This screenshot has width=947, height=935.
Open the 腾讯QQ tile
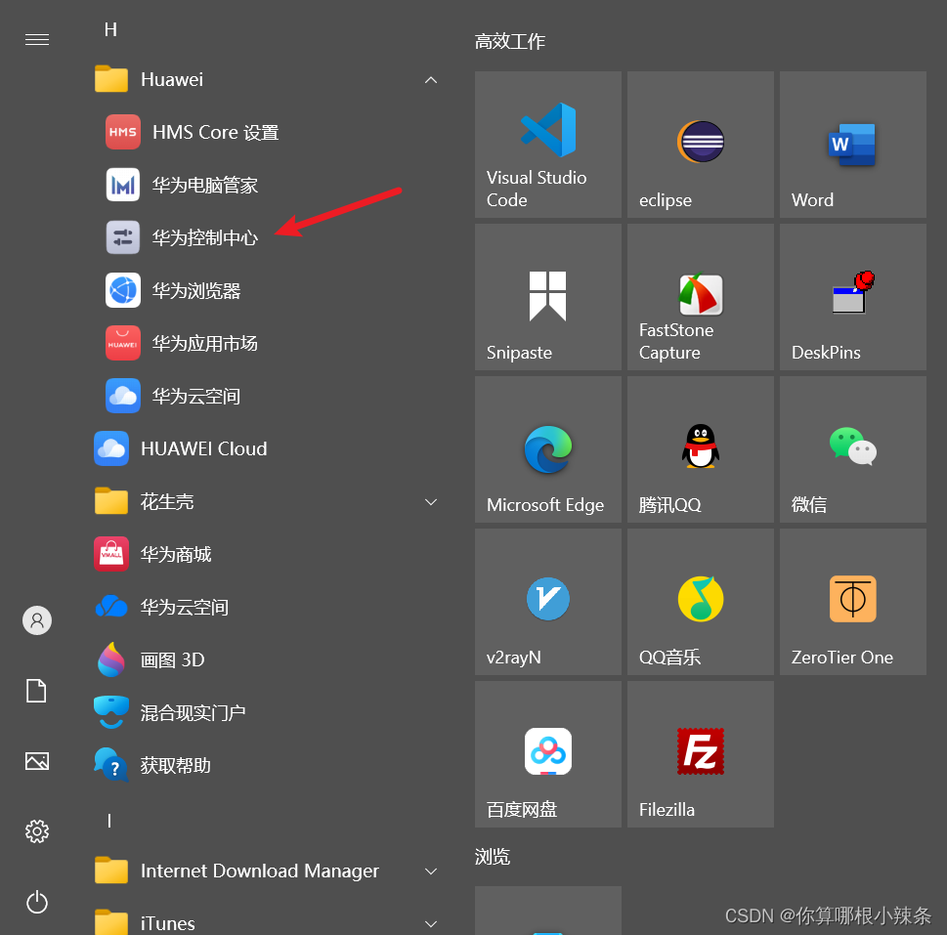click(x=701, y=449)
